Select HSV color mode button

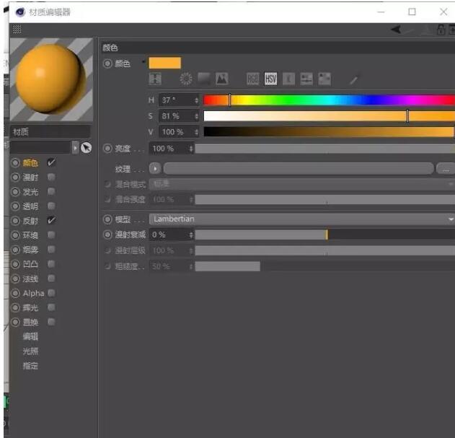point(270,79)
